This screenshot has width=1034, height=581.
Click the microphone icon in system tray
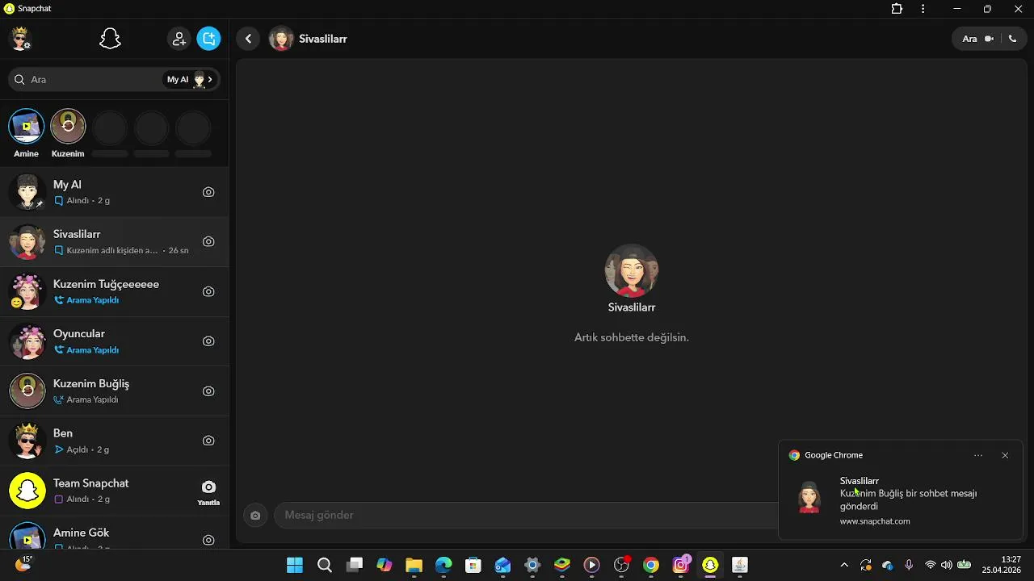909,565
